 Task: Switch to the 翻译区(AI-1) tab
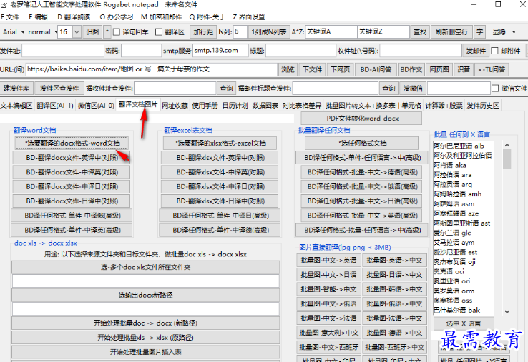(x=55, y=106)
